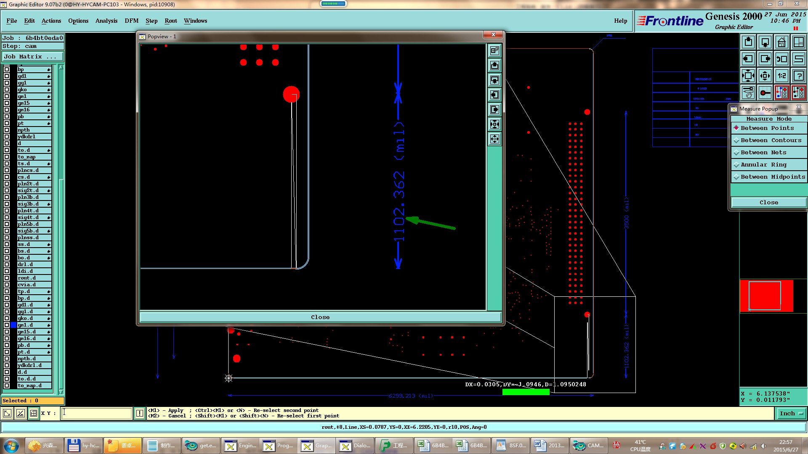Toggle display checkbox for layer npth

7,130
